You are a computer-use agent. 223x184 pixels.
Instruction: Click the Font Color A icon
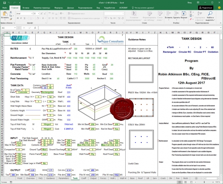43,18
